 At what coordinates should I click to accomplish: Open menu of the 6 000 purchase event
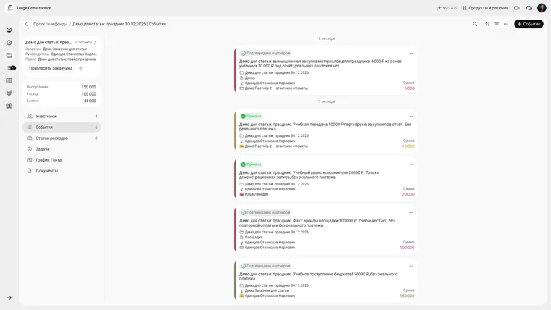pos(410,54)
